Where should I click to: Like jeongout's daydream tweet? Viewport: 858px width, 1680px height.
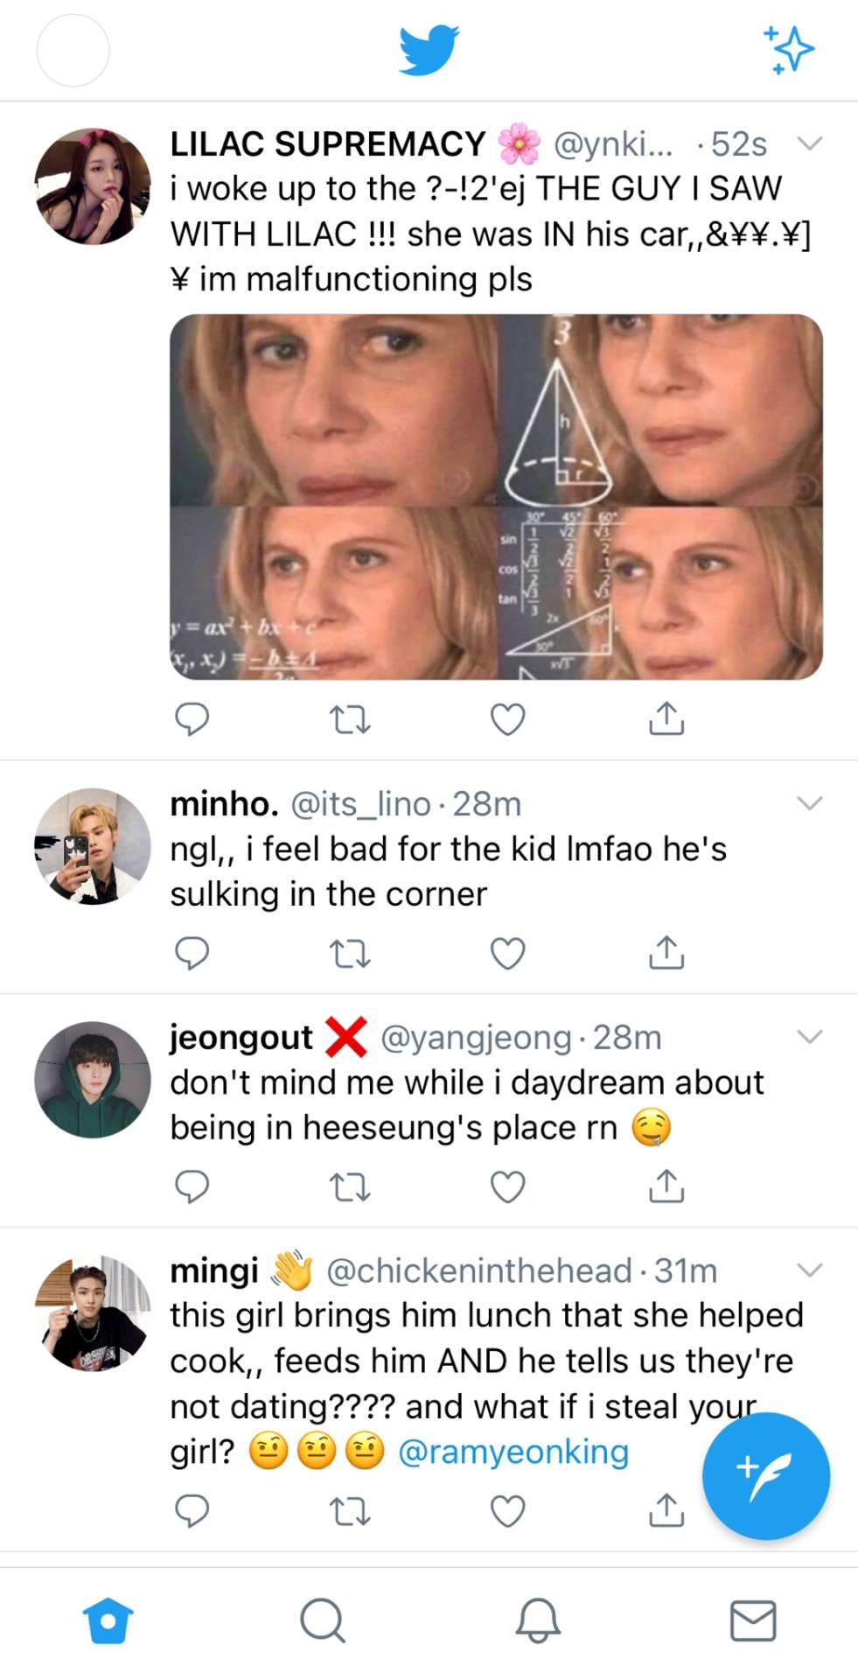pyautogui.click(x=507, y=1186)
